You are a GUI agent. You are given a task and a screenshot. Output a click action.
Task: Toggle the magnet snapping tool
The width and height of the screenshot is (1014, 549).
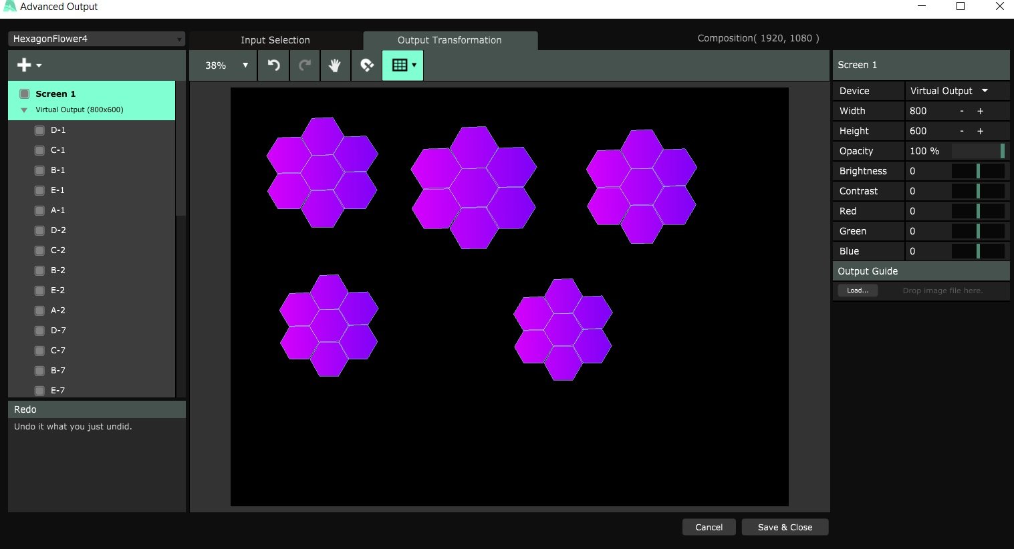[366, 65]
